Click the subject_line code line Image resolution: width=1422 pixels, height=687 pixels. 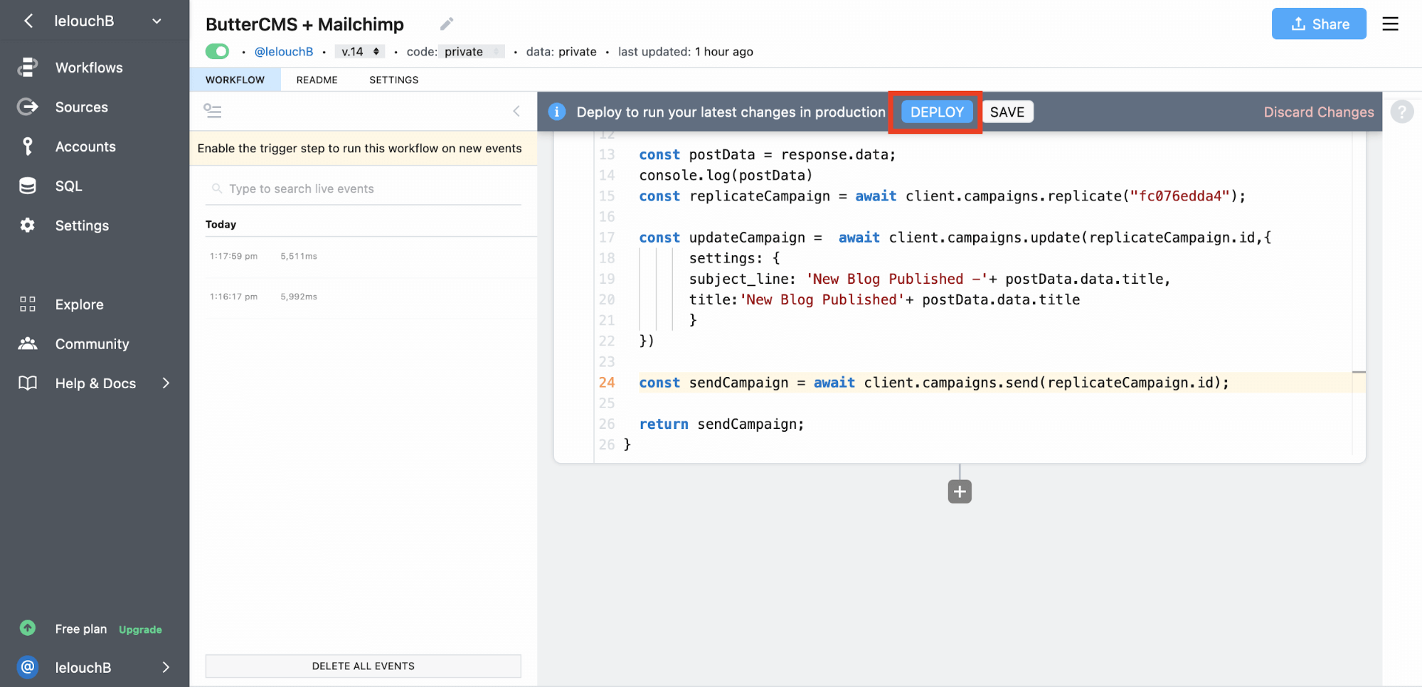(x=929, y=279)
